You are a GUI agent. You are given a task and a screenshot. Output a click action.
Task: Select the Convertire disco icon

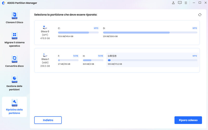pyautogui.click(x=14, y=58)
